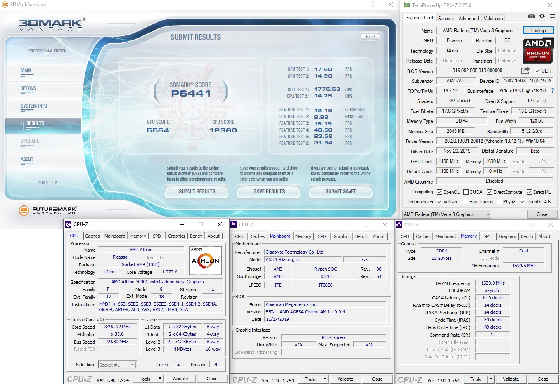Click the mainboard model AX370-Gaming 5

[x=303, y=260]
